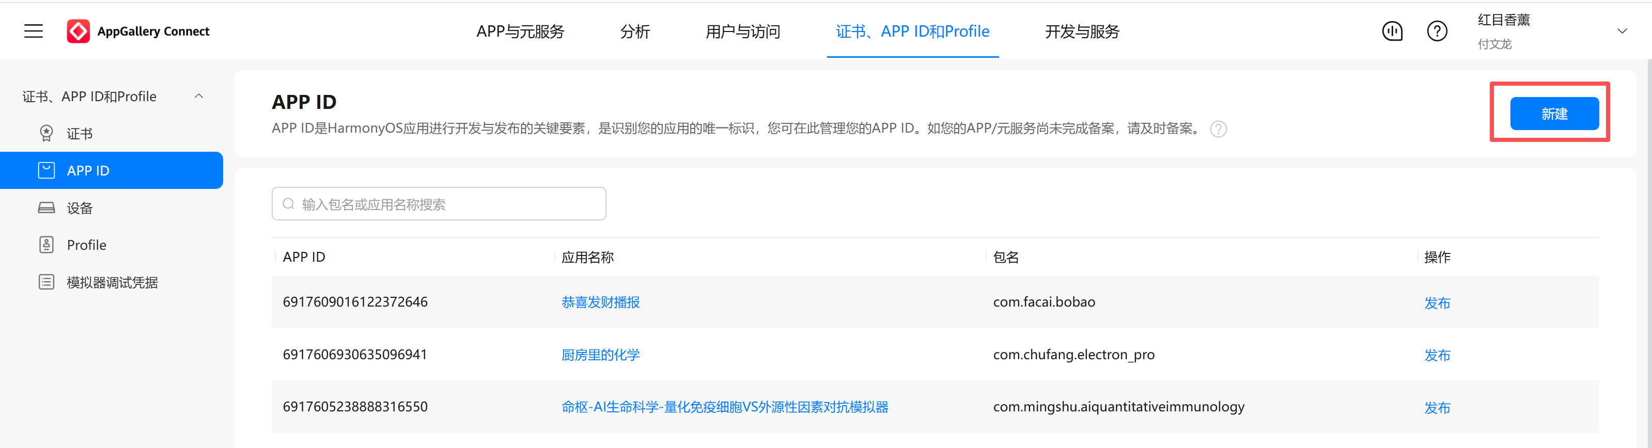Click package name com.mingshu.aiquantitativeimmunology
1652x448 pixels.
[1118, 406]
